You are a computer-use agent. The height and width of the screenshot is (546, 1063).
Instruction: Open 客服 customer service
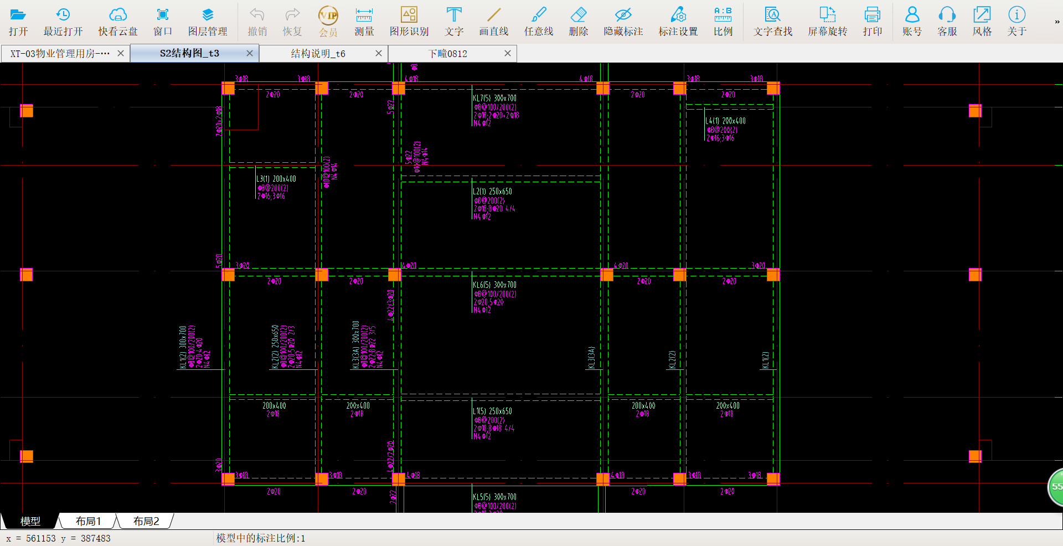[x=947, y=22]
